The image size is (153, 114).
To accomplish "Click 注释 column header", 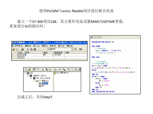I will 76,53.
